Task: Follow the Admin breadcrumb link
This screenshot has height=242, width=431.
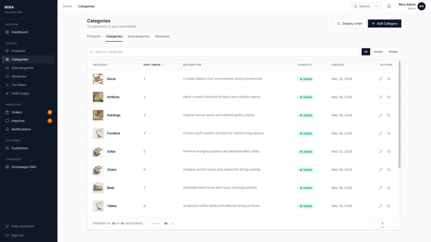Action: pos(67,6)
